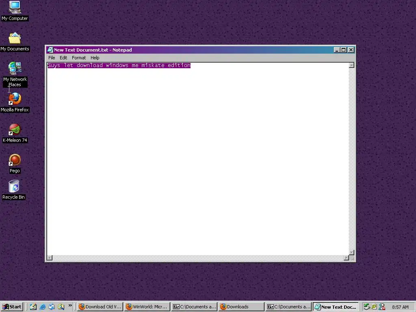This screenshot has width=416, height=312.
Task: Click the first system tray icon
Action: coord(367,307)
